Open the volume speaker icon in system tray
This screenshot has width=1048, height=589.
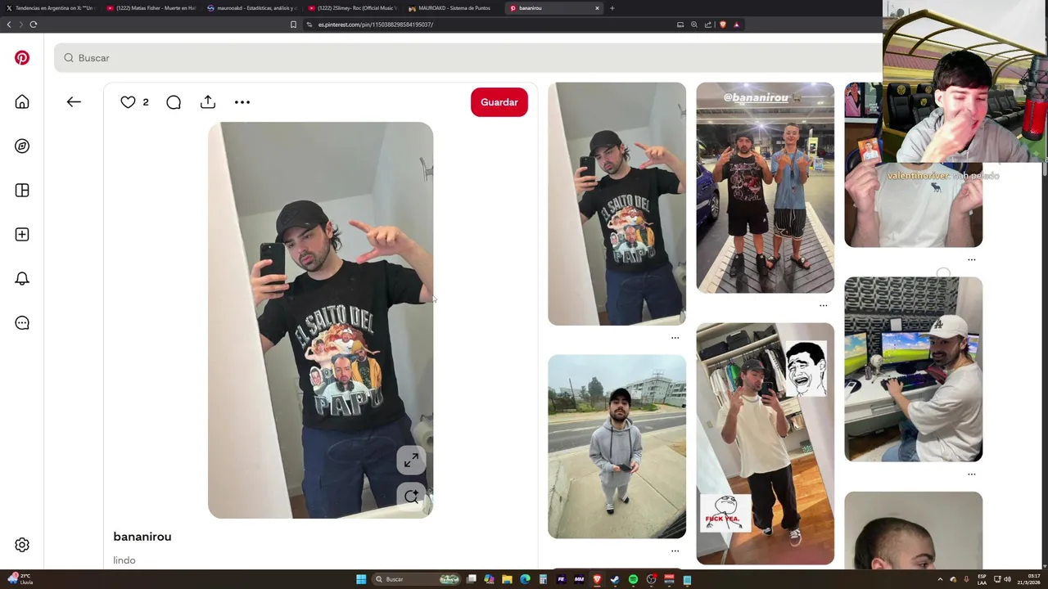pyautogui.click(x=1007, y=579)
